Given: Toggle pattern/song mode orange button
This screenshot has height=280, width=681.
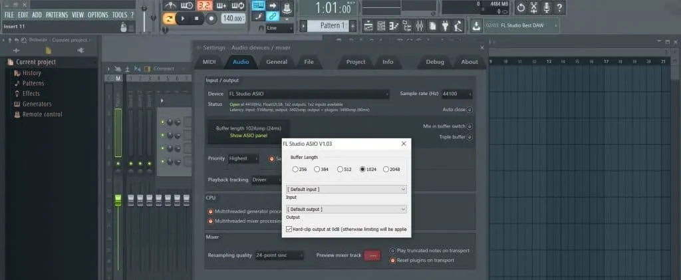Looking at the screenshot, I should click(168, 19).
